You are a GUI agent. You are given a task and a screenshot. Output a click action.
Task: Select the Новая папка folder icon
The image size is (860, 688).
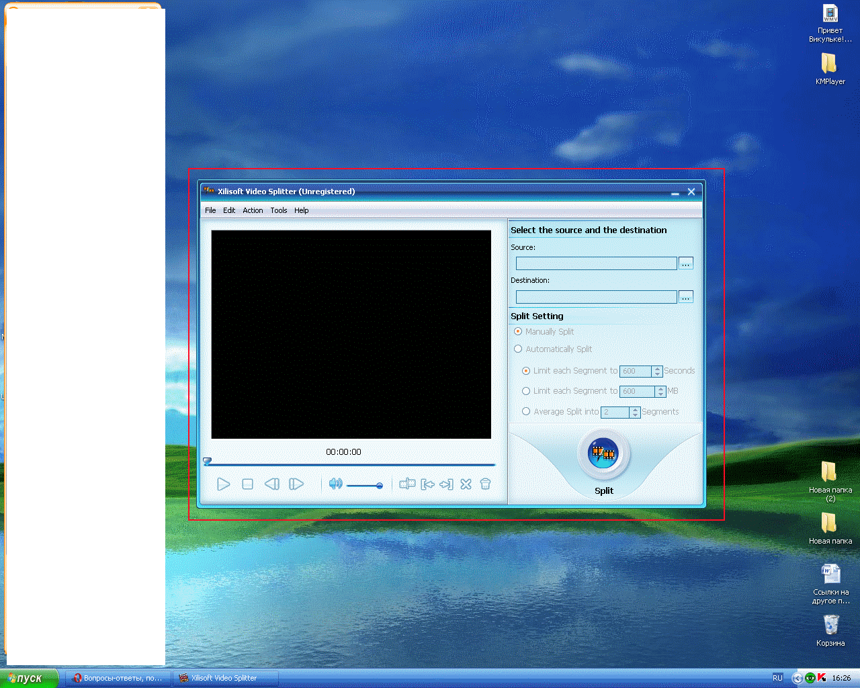(x=830, y=529)
